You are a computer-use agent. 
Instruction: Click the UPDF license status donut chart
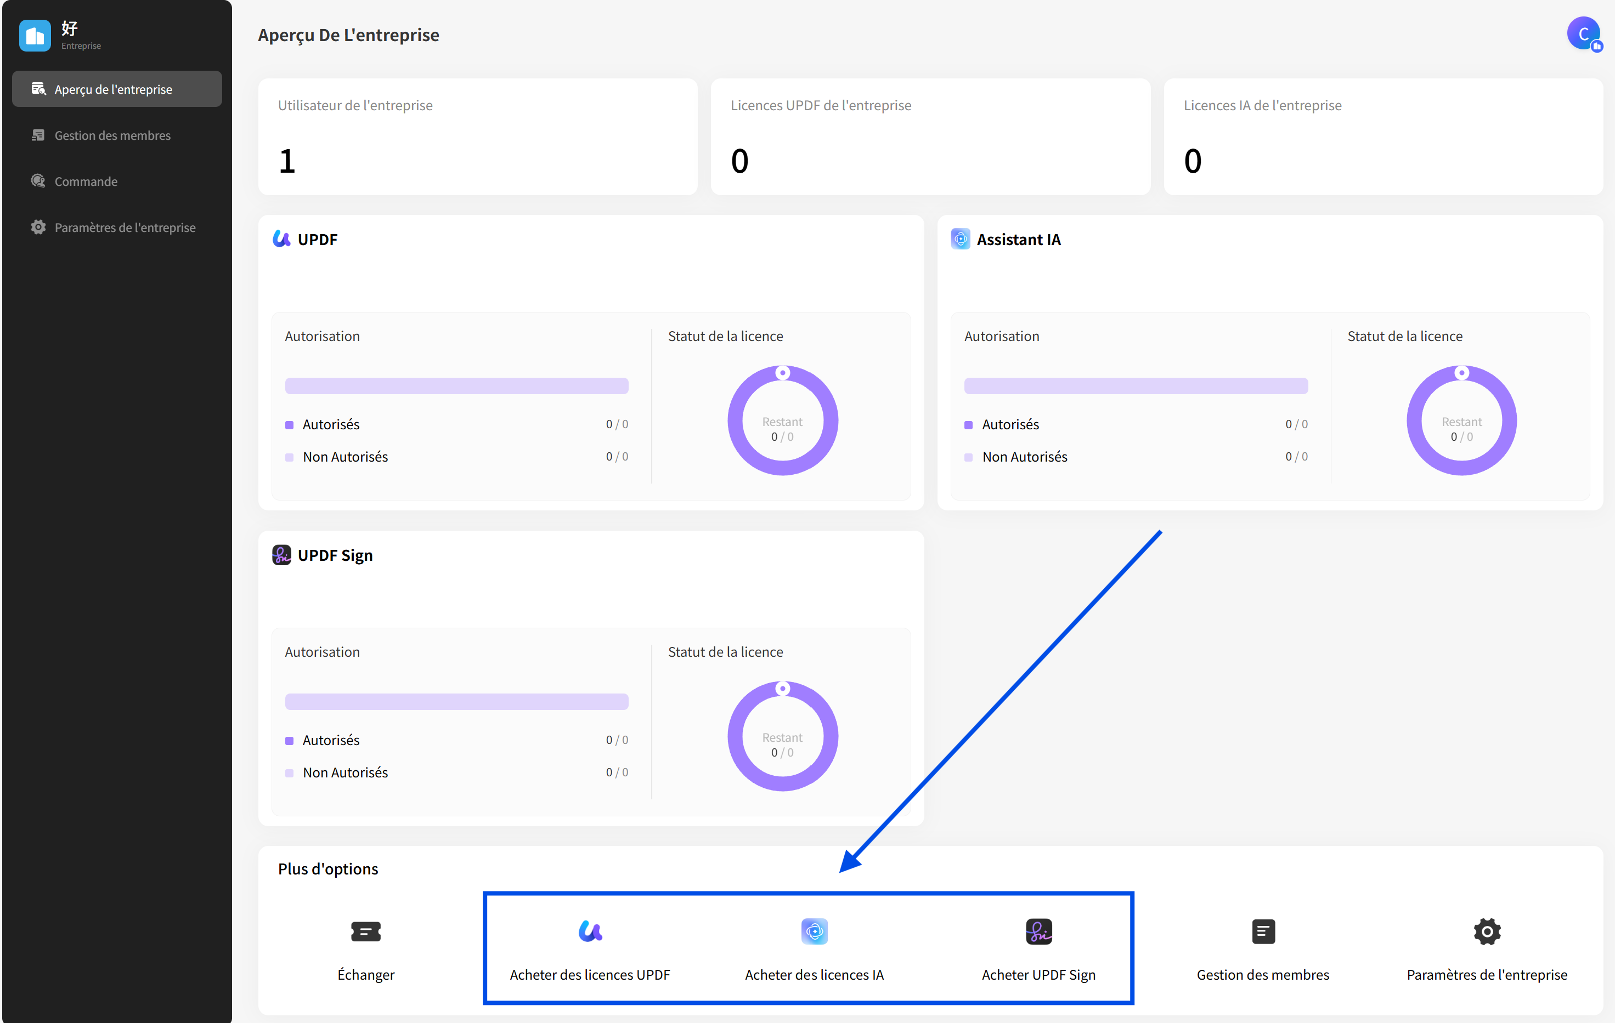[x=783, y=420]
